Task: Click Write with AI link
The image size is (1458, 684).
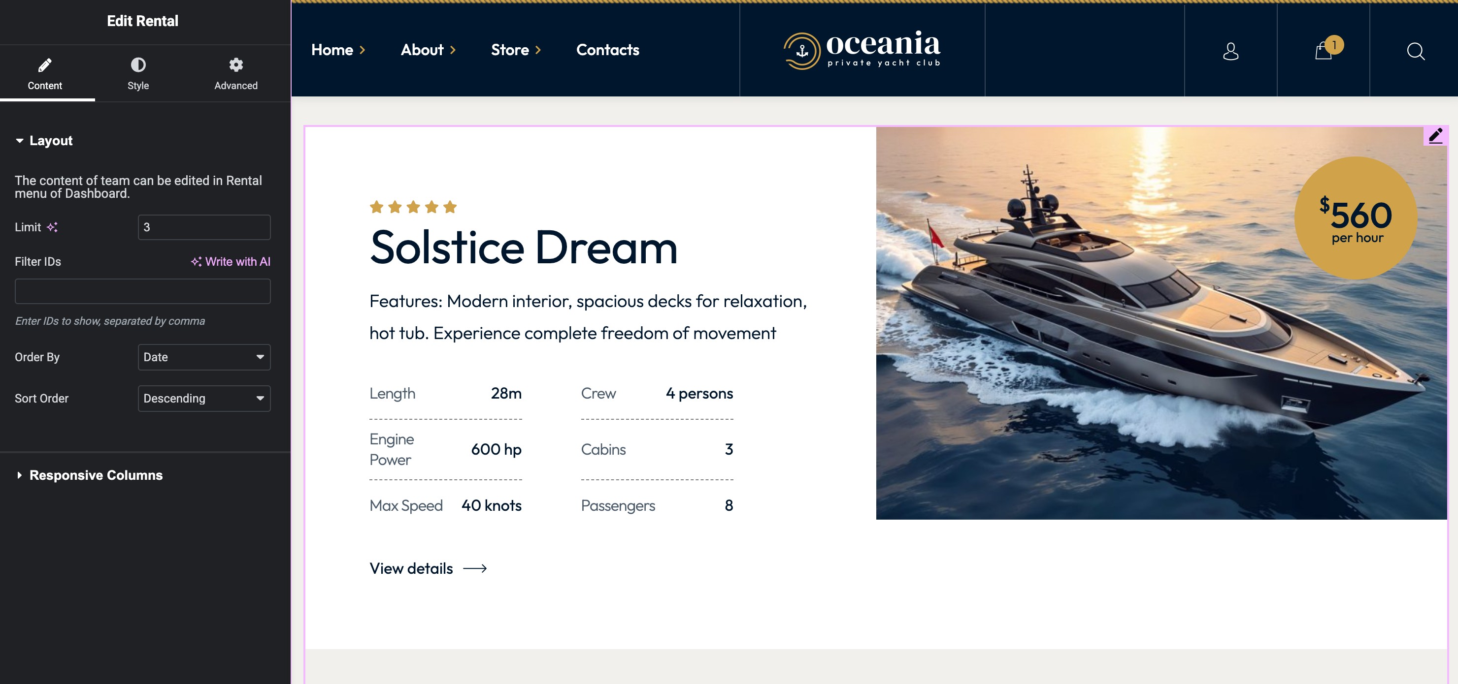Action: 231,262
